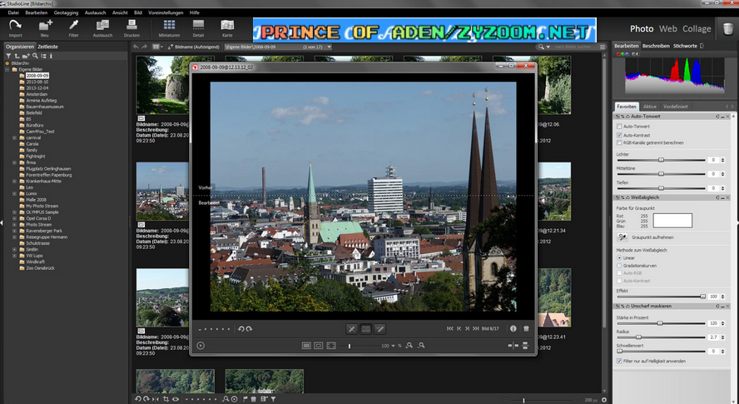Jump to first image in viewer
The width and height of the screenshot is (739, 404).
449,328
